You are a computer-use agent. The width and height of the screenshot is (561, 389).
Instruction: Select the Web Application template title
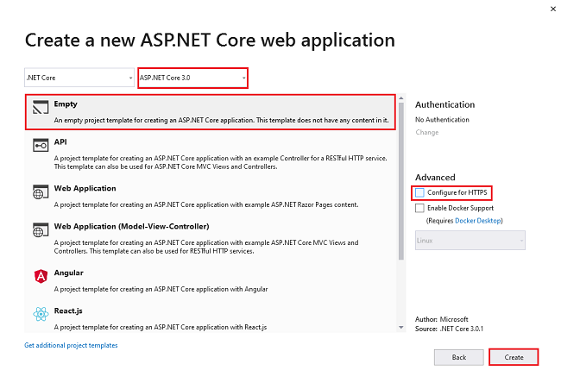pos(85,188)
